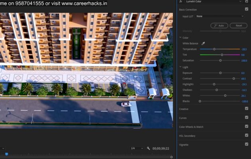Click the fx badge beside Lumetri Color
This screenshot has width=251, height=159.
pyautogui.click(x=181, y=2)
